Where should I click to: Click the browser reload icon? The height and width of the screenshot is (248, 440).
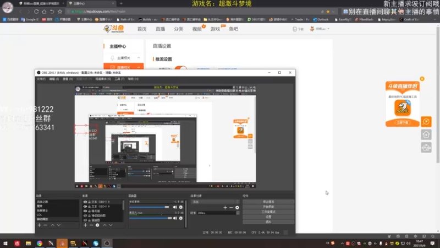pyautogui.click(x=36, y=12)
